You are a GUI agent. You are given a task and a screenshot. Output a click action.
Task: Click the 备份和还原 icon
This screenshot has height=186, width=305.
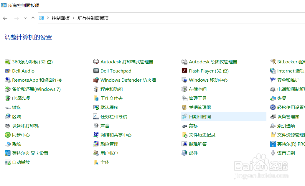(8, 89)
